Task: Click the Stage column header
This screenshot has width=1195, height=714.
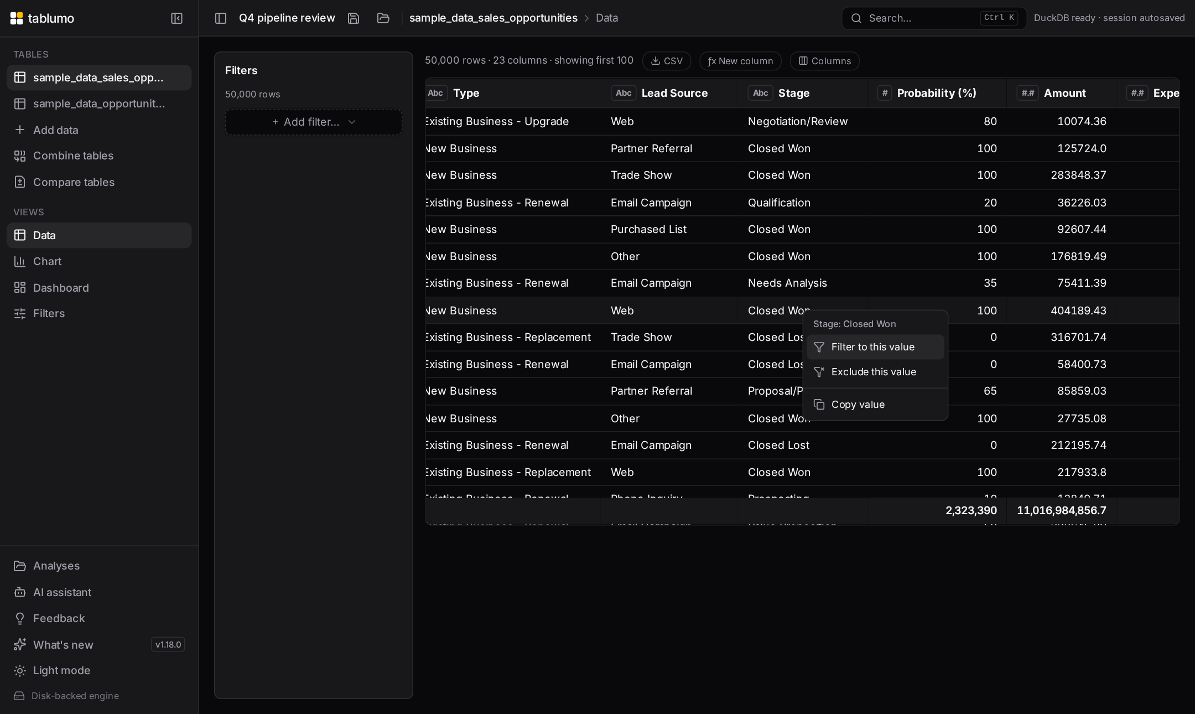Action: point(802,93)
